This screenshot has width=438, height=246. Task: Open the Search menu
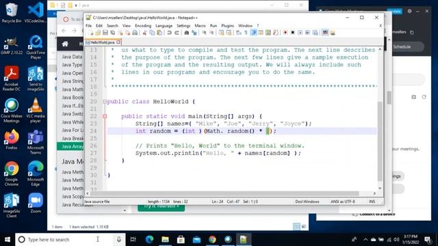(112, 26)
